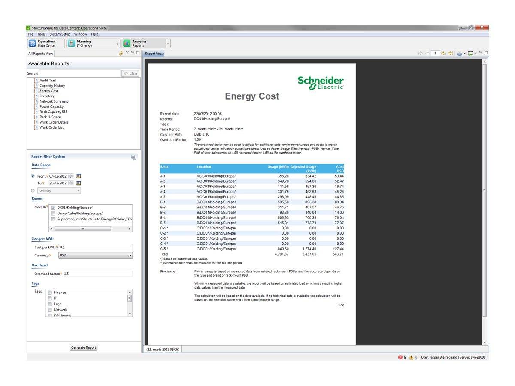Switch to the Report View tab
The height and width of the screenshot is (386, 515).
[x=154, y=53]
